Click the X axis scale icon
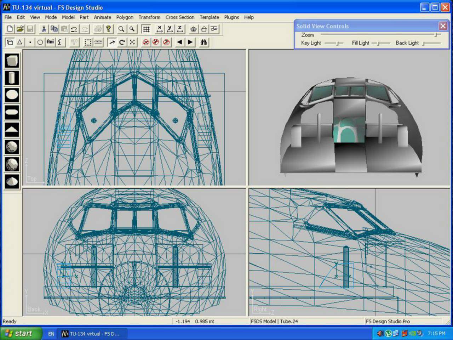This screenshot has width=453, height=340. (160, 29)
